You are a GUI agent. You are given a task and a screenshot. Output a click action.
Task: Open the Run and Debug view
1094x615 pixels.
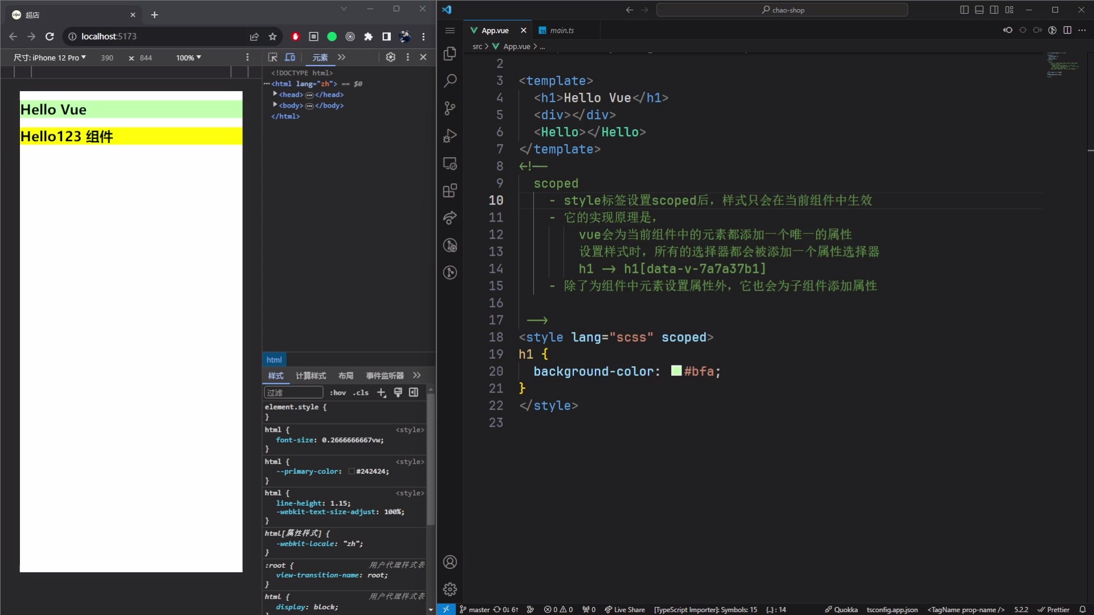[x=450, y=136]
